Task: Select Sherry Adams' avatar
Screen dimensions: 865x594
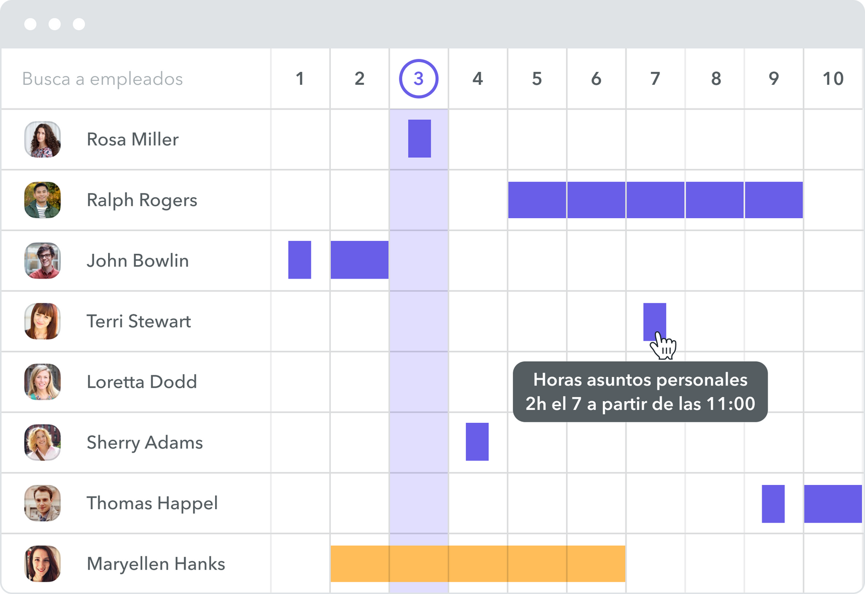Action: pyautogui.click(x=43, y=442)
